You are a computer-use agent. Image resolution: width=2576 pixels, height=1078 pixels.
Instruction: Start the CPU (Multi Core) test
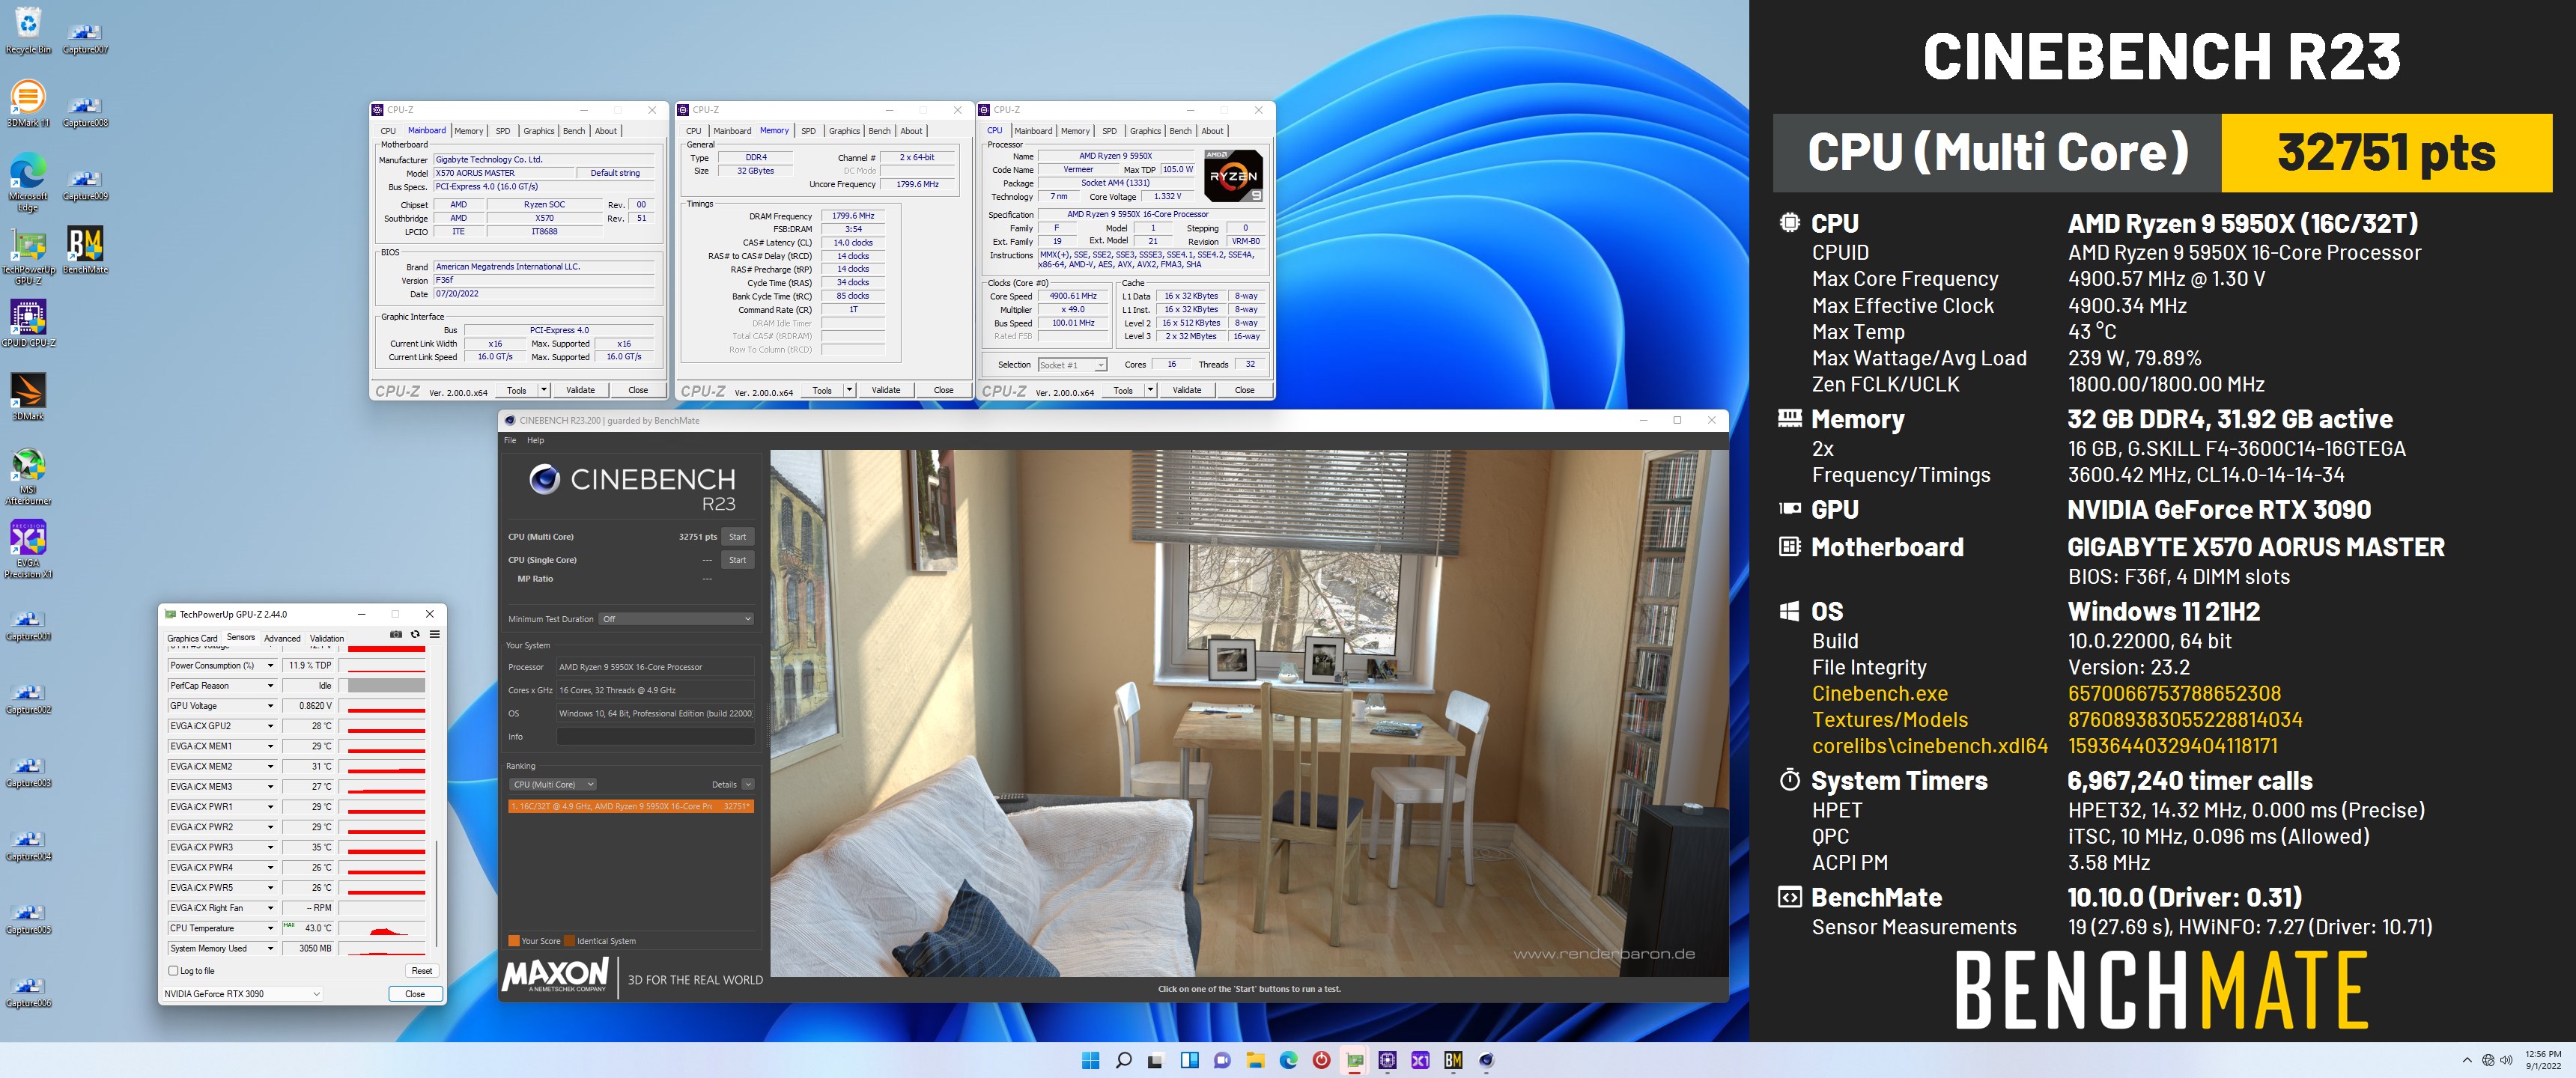pos(737,537)
